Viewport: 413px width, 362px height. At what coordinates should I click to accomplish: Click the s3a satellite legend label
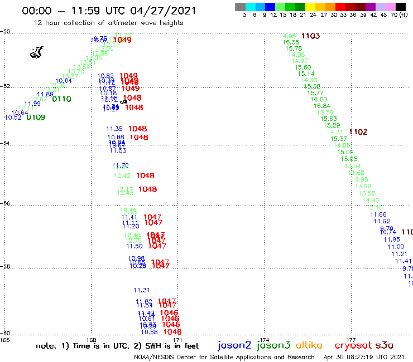(x=385, y=345)
